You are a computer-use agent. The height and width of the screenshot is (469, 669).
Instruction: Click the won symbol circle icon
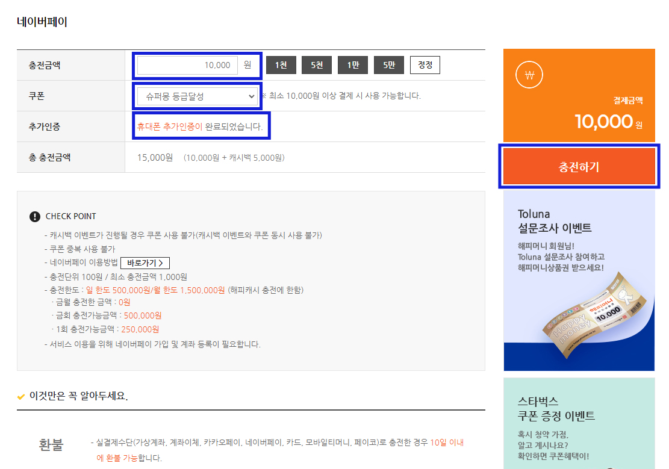click(x=529, y=75)
